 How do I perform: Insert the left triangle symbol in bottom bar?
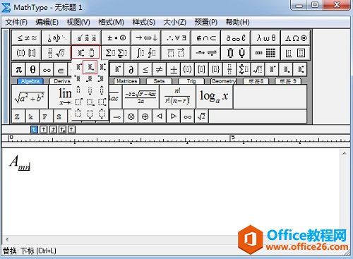click(x=160, y=116)
